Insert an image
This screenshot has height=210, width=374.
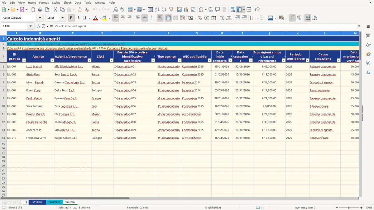pyautogui.click(x=179, y=10)
